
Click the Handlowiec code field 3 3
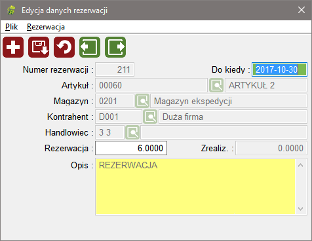coord(109,132)
